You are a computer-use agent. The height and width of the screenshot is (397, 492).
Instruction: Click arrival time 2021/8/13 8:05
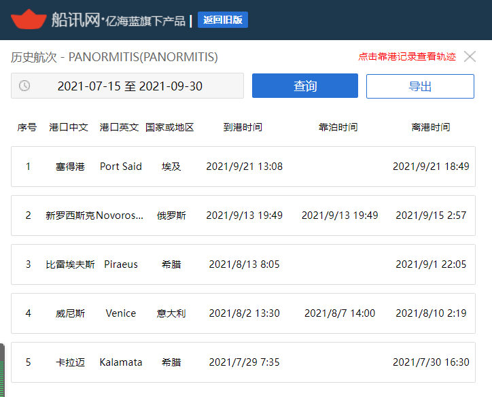[245, 264]
